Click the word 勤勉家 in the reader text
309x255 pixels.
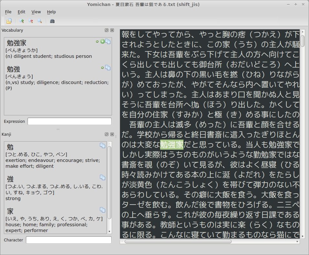(265, 155)
